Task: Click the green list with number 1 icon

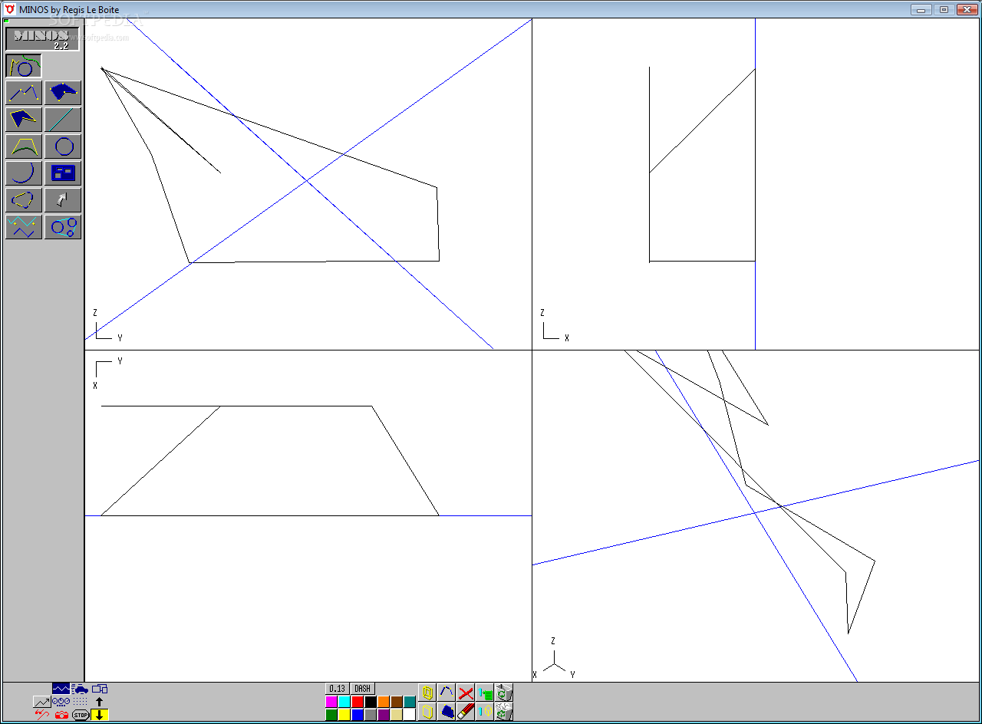Action: pos(485,693)
